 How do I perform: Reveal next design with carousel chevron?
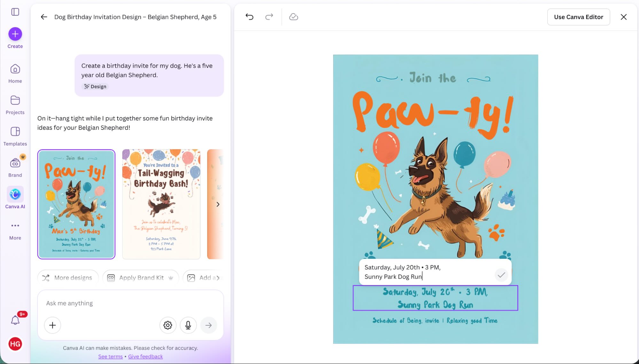218,204
